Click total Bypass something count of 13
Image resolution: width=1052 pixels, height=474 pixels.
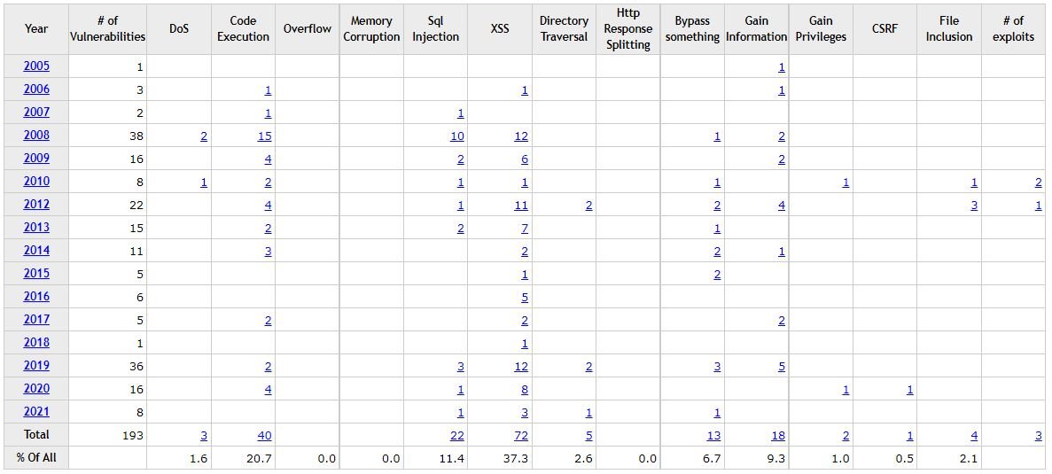(x=713, y=436)
